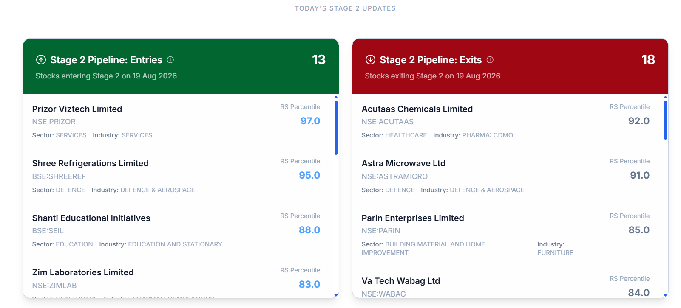Click the info icon next to Stage 2 Pipeline: Exits
Screen dimensions: 681x308
point(490,60)
